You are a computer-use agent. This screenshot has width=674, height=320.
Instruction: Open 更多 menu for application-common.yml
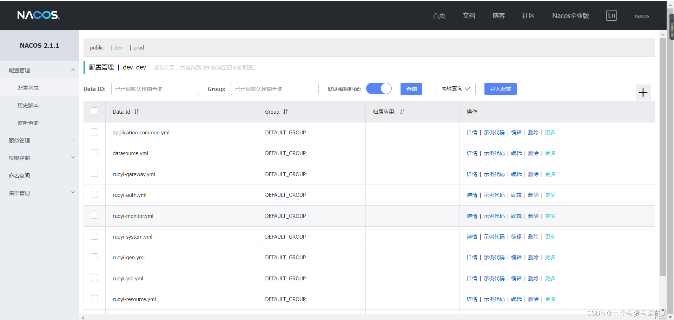coord(550,132)
